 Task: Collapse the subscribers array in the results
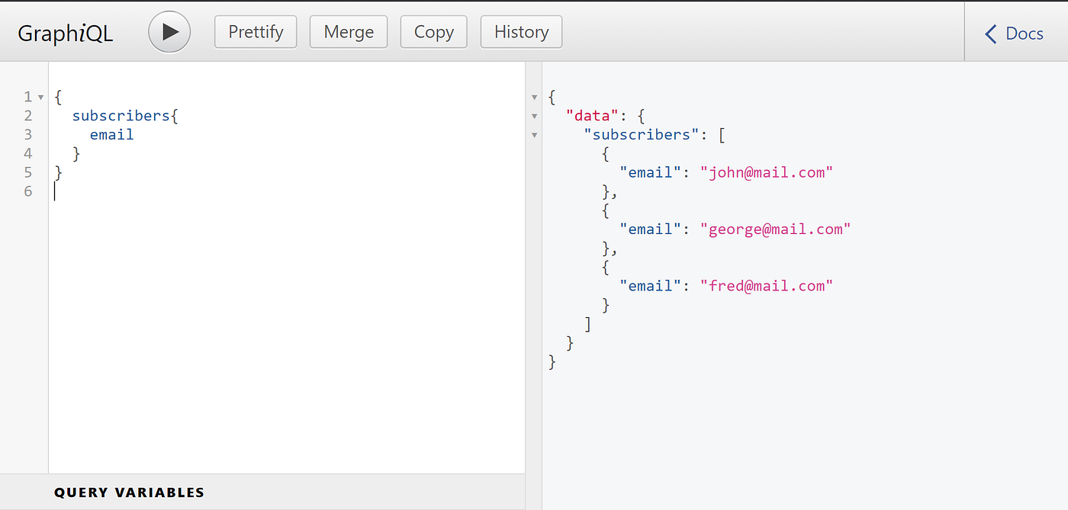click(x=534, y=134)
